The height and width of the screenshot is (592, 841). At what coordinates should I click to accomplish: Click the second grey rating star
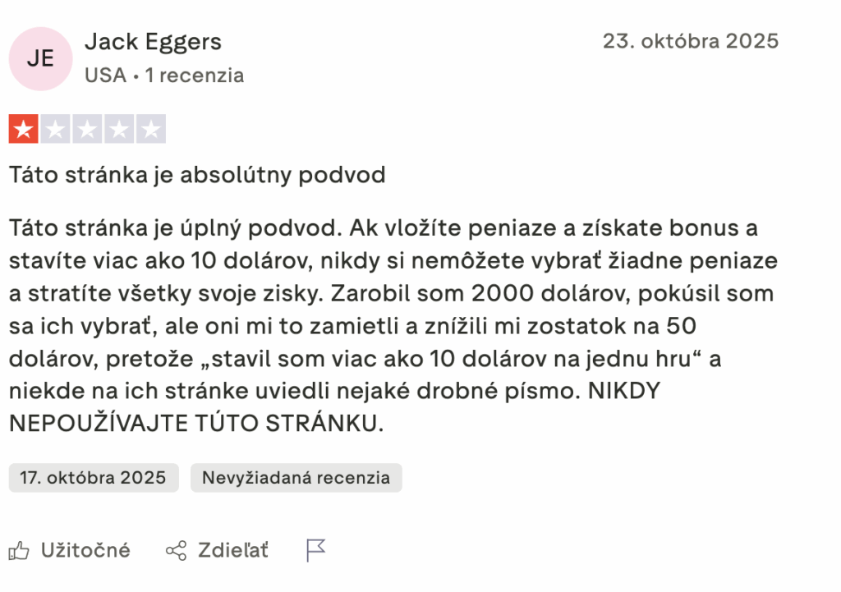[x=56, y=129]
